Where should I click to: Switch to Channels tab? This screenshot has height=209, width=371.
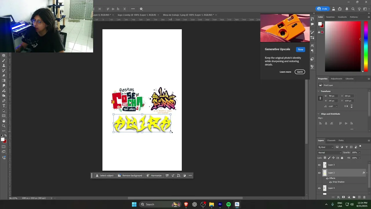click(x=331, y=140)
